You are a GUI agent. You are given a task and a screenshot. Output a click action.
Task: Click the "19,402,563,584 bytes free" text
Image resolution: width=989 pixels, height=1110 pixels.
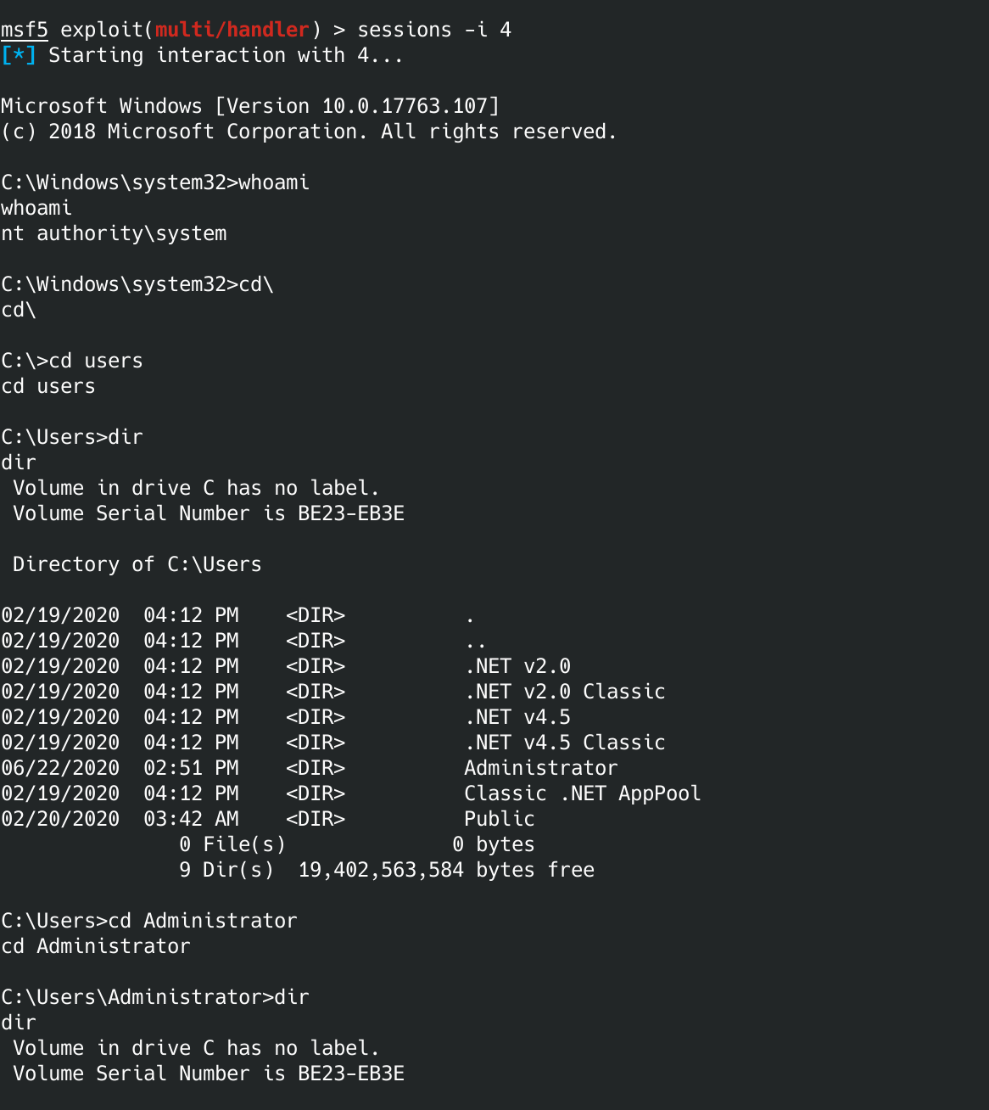coord(446,870)
